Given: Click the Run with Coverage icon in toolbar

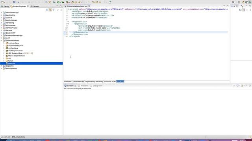Looking at the screenshot, I should 63,2.
